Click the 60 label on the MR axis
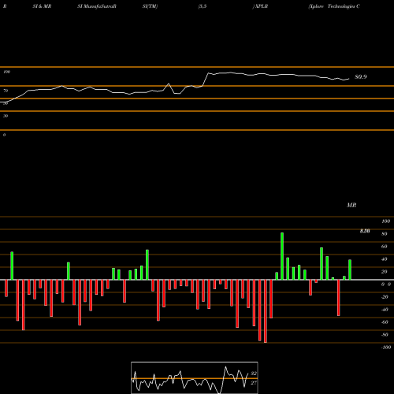Viewport: 394px width, 394px height. pos(385,247)
